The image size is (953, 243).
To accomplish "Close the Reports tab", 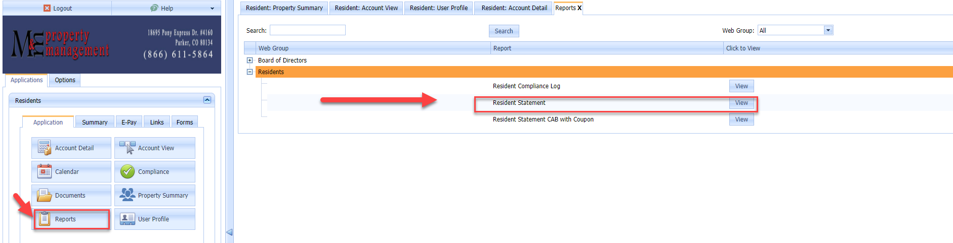I will coord(579,8).
